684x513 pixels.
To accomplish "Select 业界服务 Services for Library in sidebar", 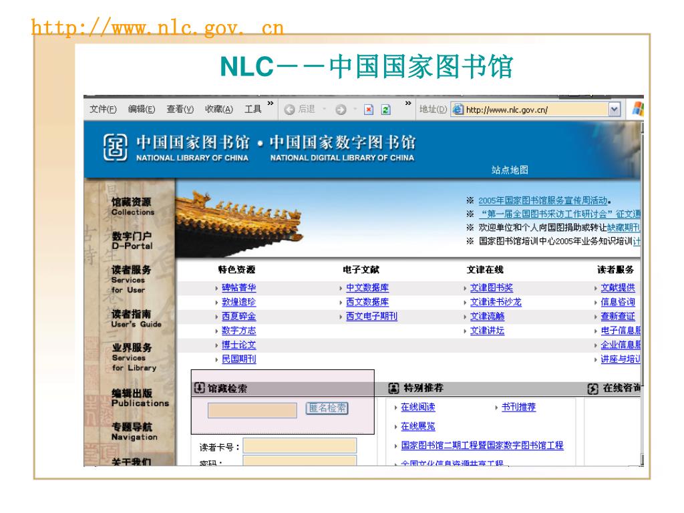I will point(134,357).
